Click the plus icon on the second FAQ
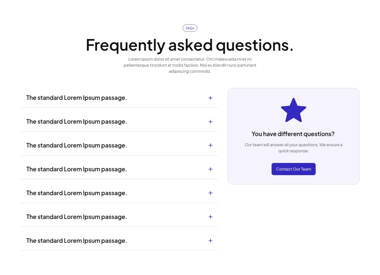Image resolution: width=380 pixels, height=275 pixels. pos(210,121)
